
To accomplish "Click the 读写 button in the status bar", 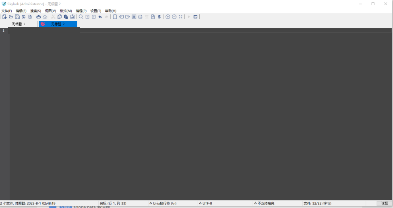I will 385,204.
